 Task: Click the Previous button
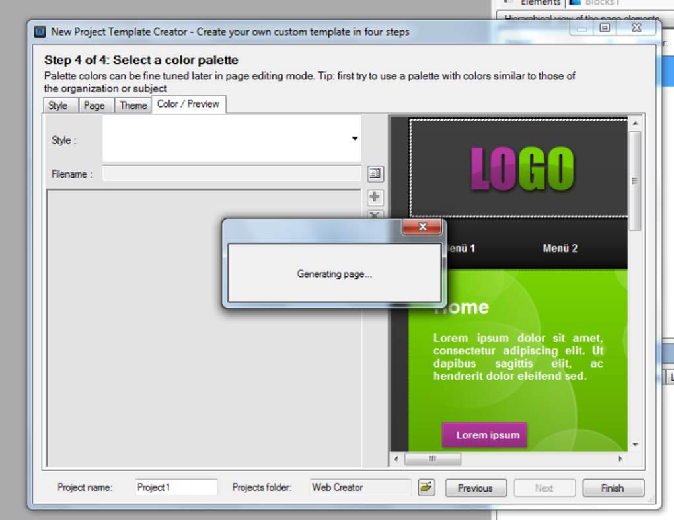(x=475, y=488)
